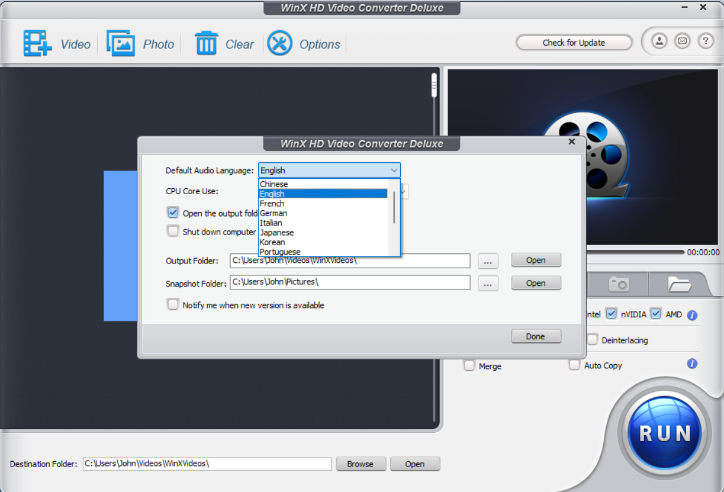Viewport: 724px width, 492px height.
Task: Enable Deinterlacing checkbox
Action: coord(592,340)
